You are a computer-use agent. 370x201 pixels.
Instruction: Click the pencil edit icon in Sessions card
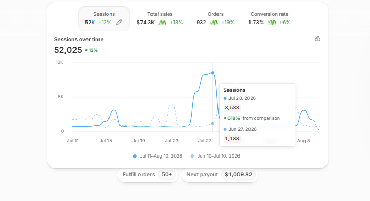click(119, 23)
